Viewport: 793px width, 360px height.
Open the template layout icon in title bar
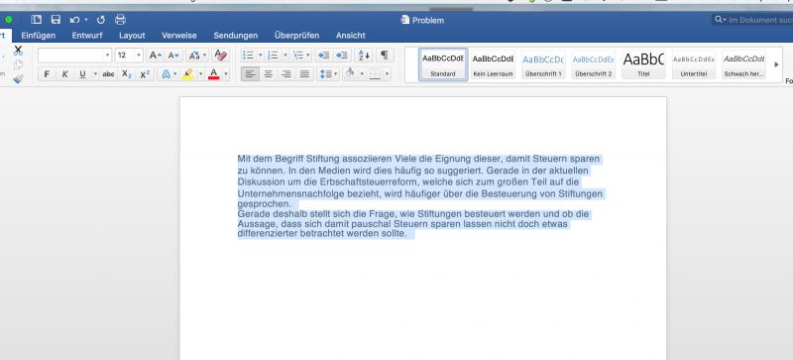point(36,20)
